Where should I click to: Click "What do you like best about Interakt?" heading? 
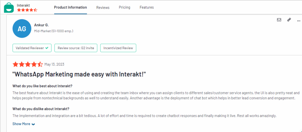(42, 86)
